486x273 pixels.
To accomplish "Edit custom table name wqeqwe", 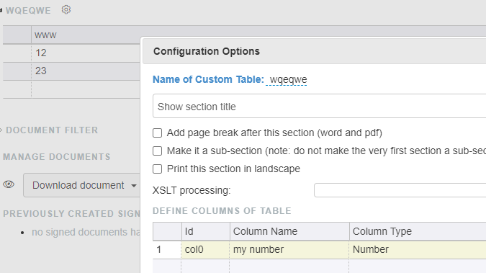I will (288, 79).
